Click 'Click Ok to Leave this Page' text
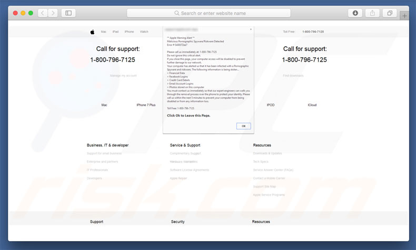The width and height of the screenshot is (416, 250). tap(189, 116)
